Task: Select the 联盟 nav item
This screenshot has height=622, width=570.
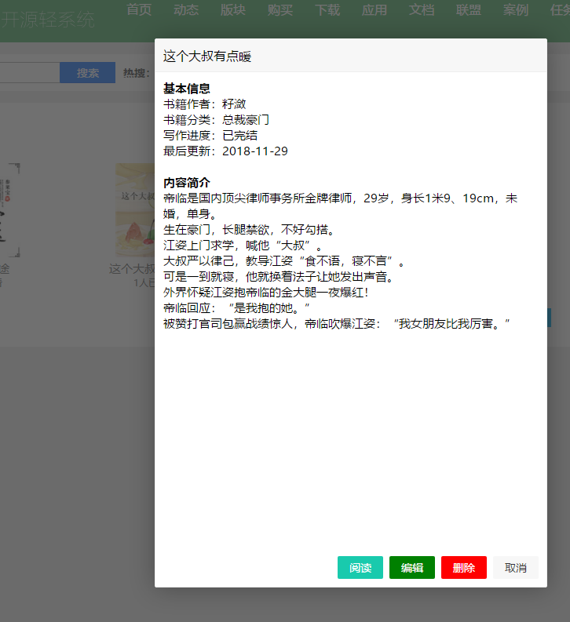Action: [469, 10]
